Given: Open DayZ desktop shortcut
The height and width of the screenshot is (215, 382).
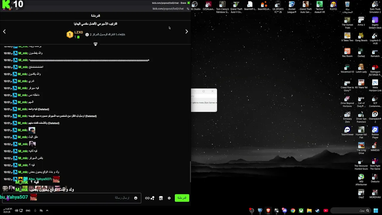Looking at the screenshot, I should click(x=361, y=194).
